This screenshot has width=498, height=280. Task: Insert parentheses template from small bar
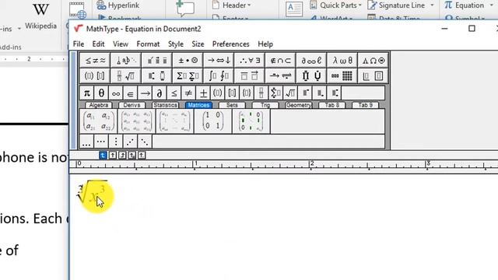tap(218, 93)
